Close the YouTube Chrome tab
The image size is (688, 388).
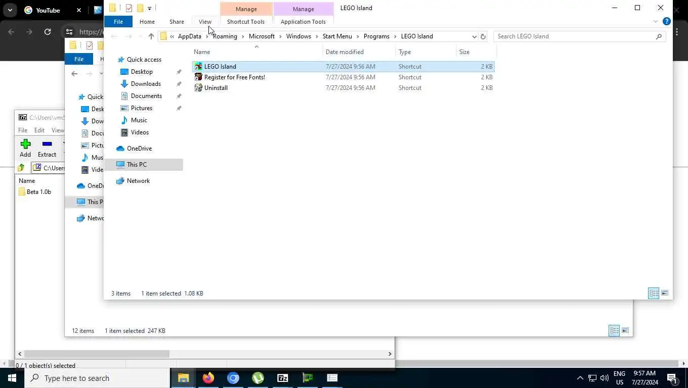tap(79, 10)
